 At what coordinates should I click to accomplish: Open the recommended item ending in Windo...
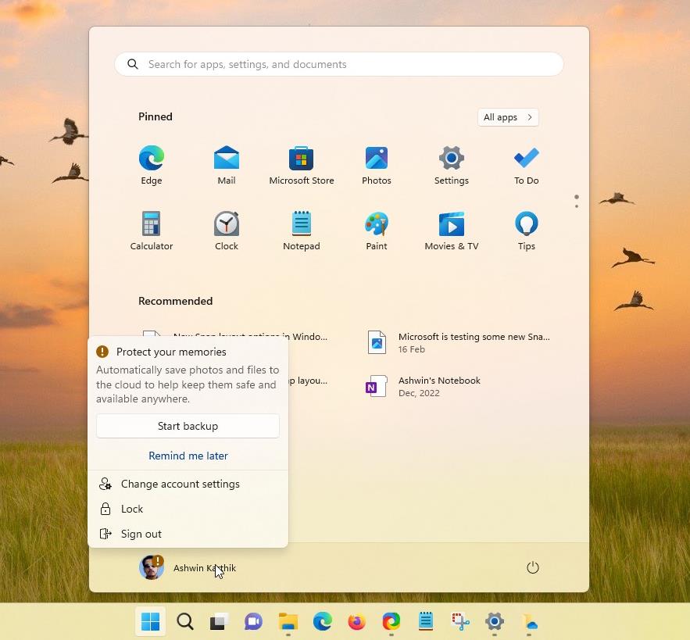click(308, 337)
